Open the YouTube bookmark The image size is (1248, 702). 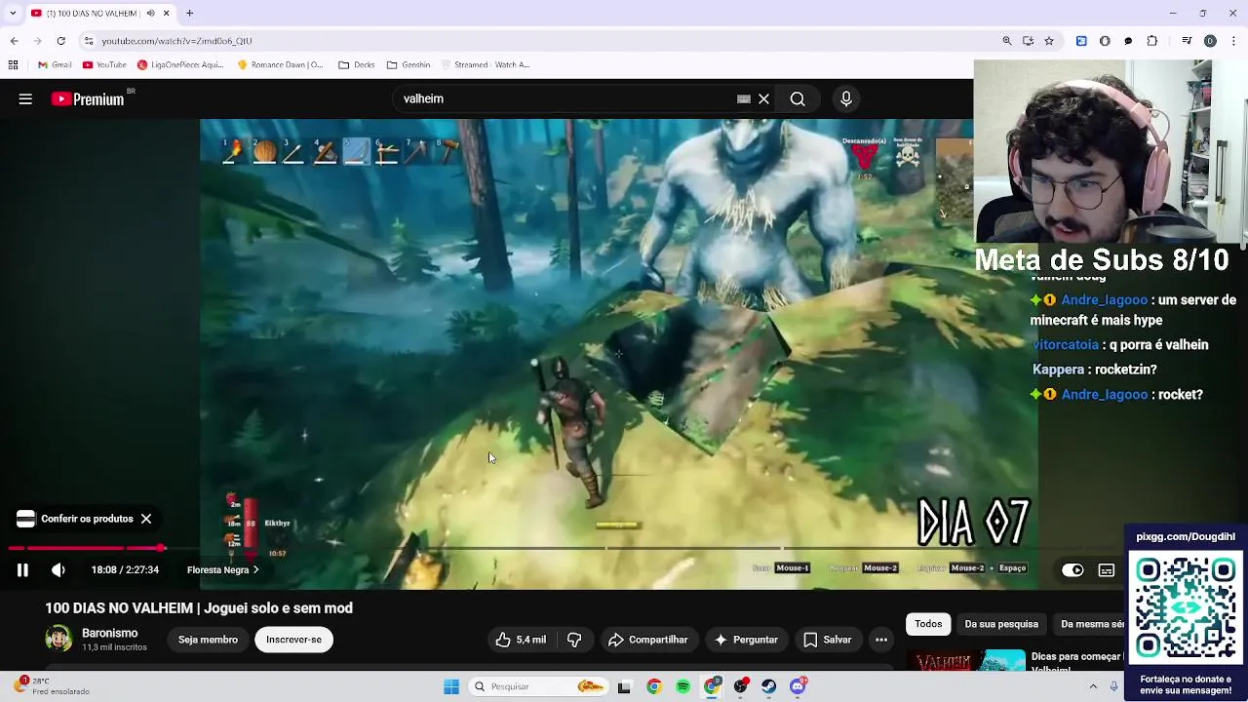(x=104, y=65)
